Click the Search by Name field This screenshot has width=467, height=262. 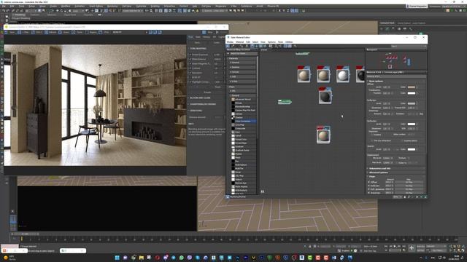tap(243, 53)
